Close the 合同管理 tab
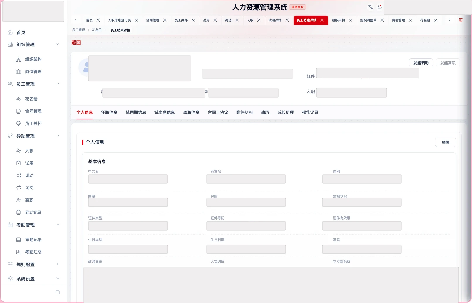Image resolution: width=472 pixels, height=303 pixels. [x=165, y=20]
